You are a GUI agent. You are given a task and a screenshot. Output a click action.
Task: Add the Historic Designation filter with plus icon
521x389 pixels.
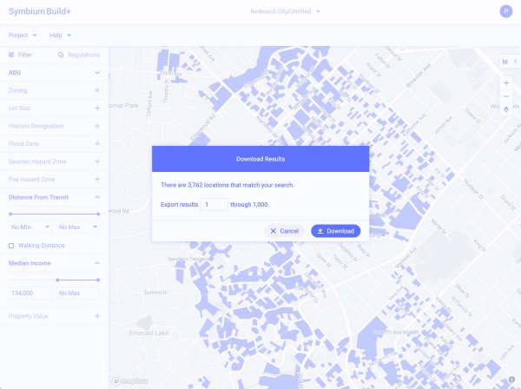click(97, 126)
